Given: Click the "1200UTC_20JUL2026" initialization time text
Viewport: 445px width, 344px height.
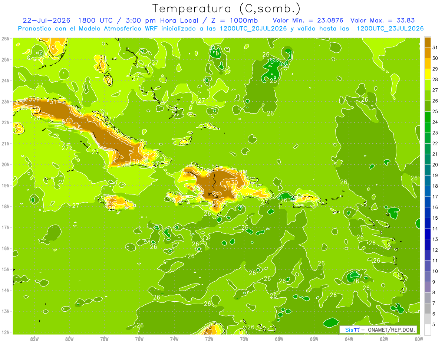Looking at the screenshot, I should [x=253, y=28].
